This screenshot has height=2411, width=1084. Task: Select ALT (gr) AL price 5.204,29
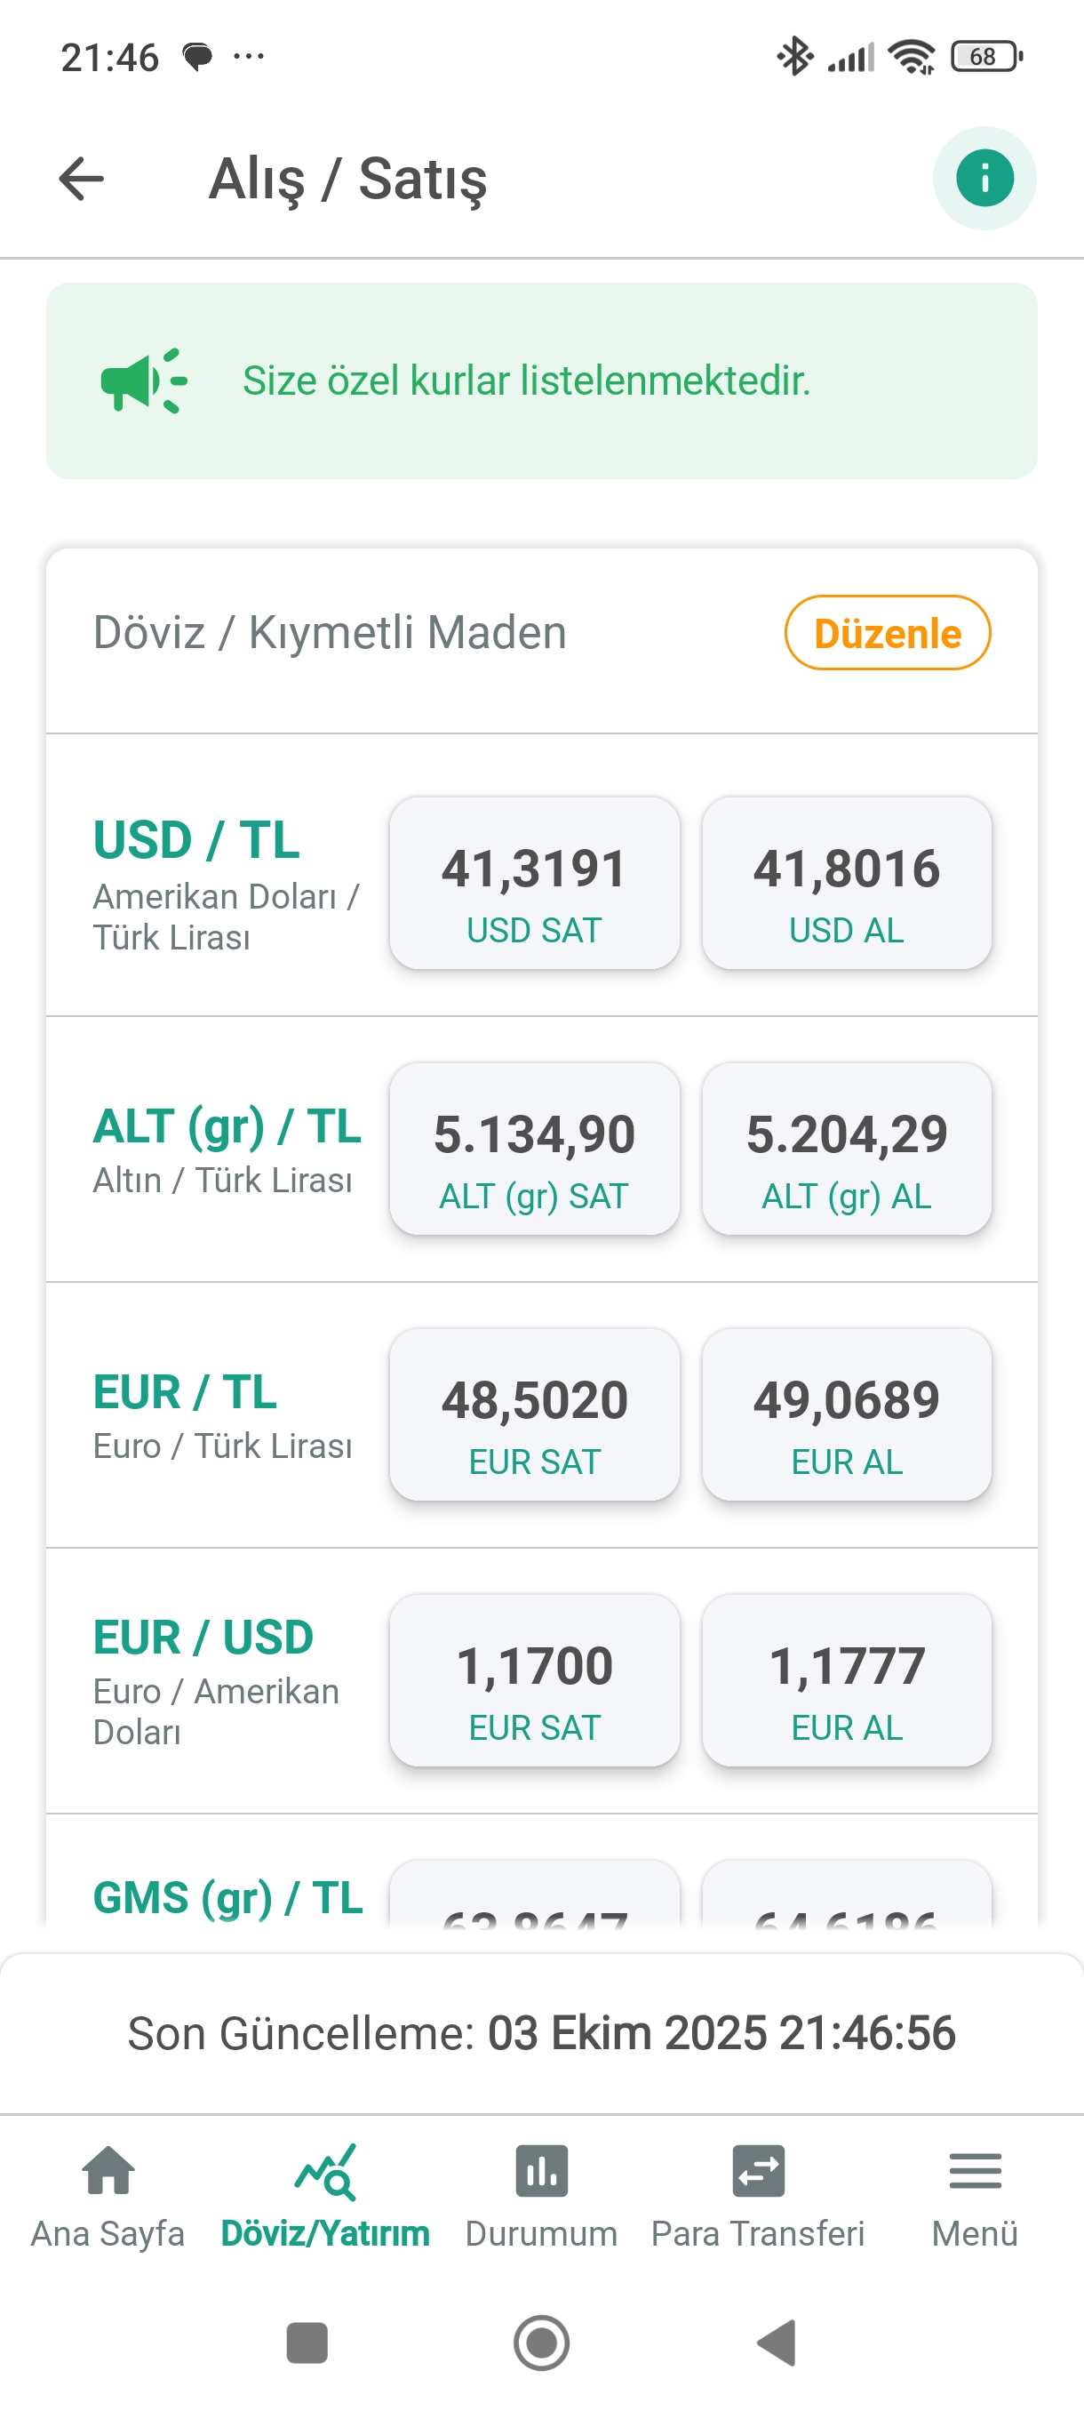(x=847, y=1149)
